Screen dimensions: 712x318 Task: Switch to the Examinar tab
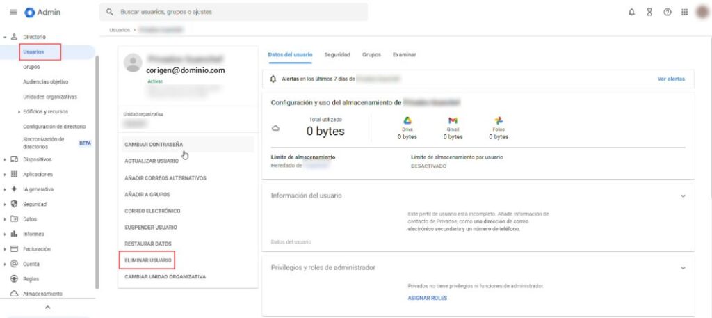[405, 54]
